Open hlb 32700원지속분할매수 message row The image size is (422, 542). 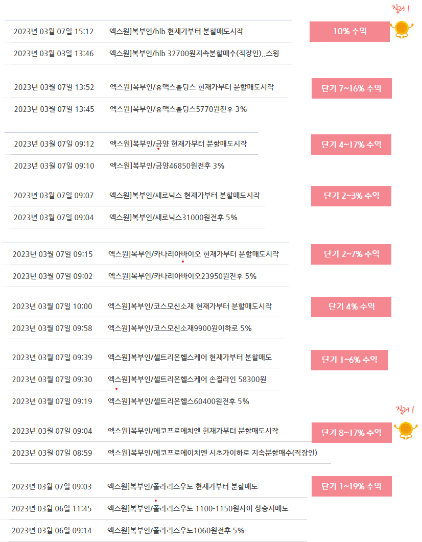[x=148, y=54]
